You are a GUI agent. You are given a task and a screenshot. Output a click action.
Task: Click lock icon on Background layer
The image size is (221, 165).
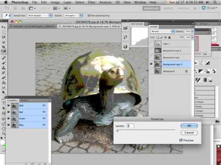(x=186, y=71)
